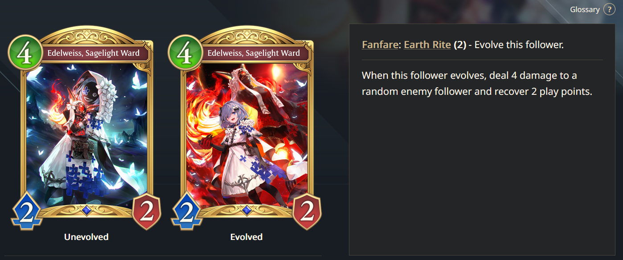The height and width of the screenshot is (260, 623).
Task: Open the Earth Rite keyword link
Action: pos(427,45)
